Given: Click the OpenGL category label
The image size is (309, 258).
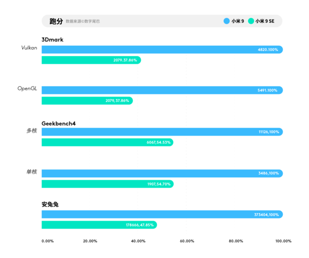Looking at the screenshot, I should tap(27, 89).
